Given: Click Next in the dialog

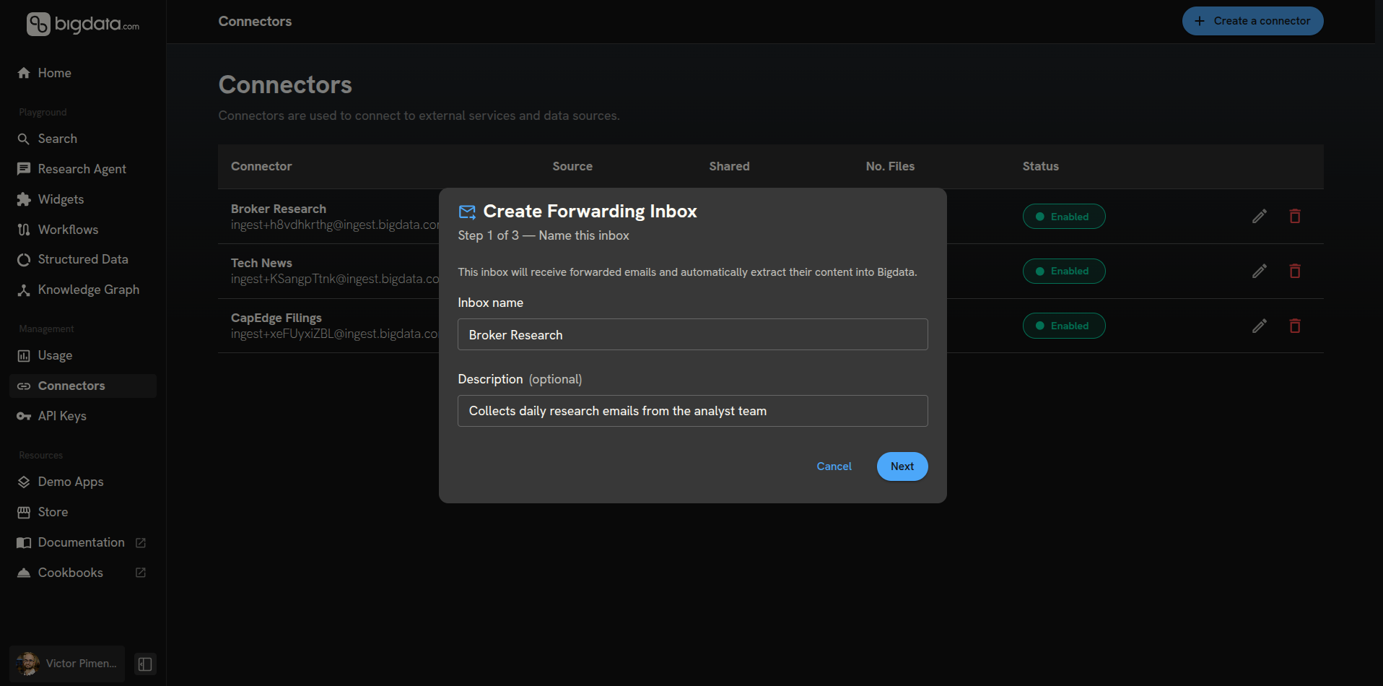Looking at the screenshot, I should click(x=902, y=466).
